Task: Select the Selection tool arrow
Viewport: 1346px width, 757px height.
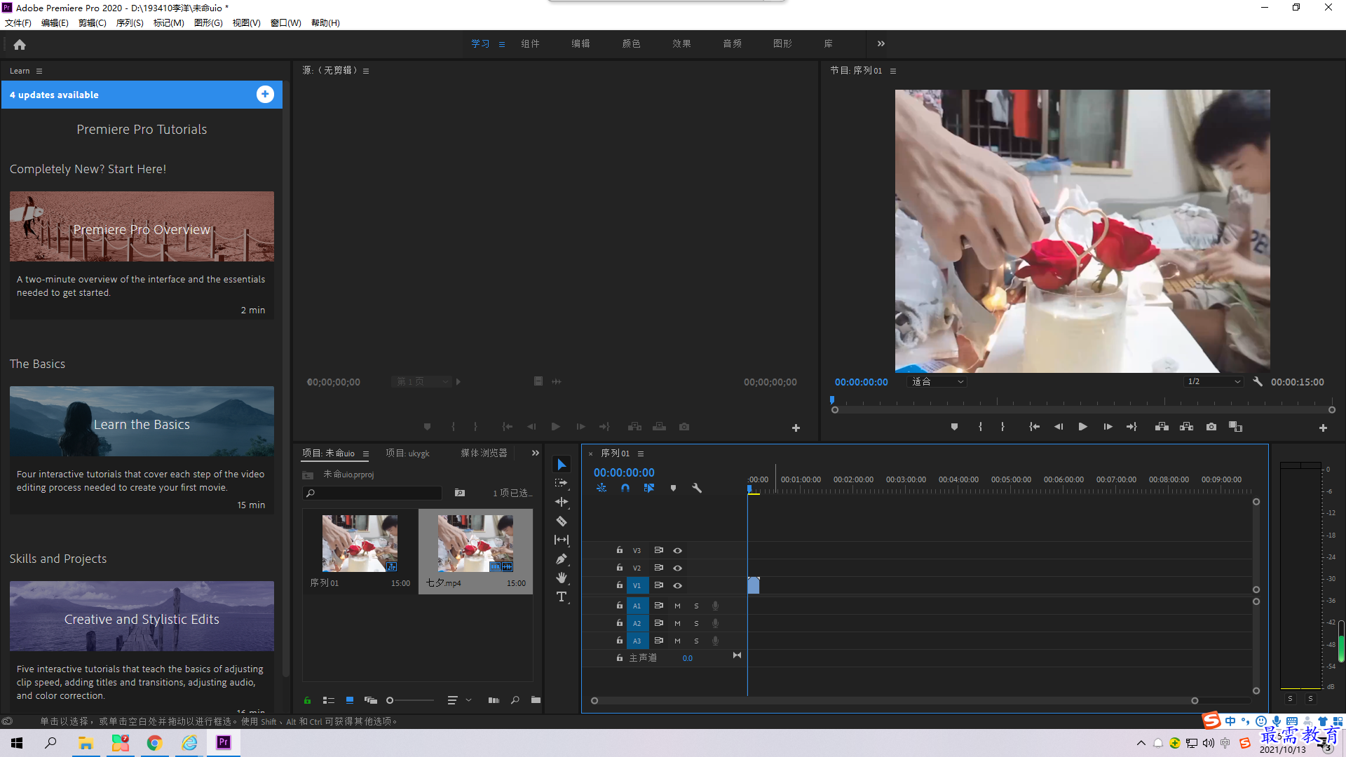Action: click(x=562, y=465)
